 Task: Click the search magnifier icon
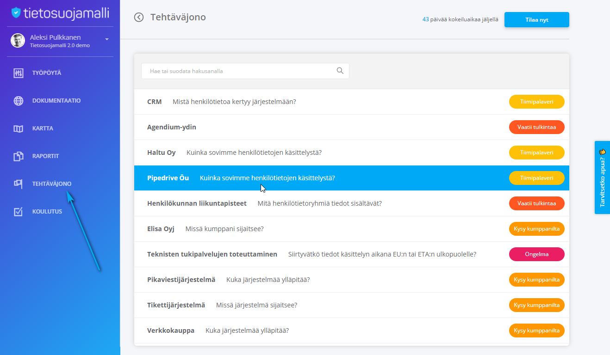click(x=340, y=71)
